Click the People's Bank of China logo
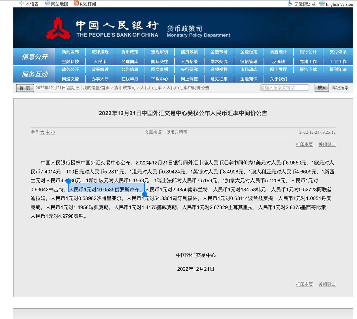The image size is (357, 319). click(58, 28)
